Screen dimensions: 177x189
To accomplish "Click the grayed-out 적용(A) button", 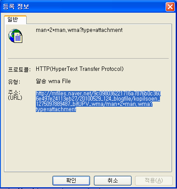I will pos(154,181).
